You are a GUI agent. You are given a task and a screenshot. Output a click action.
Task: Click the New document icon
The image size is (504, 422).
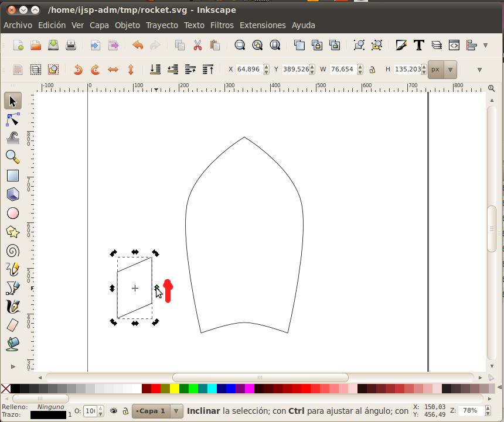coord(18,45)
